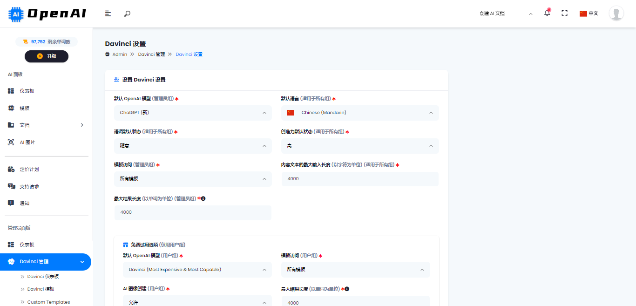The width and height of the screenshot is (636, 306).
Task: Open Davinci 模板 submenu link
Action: point(41,289)
